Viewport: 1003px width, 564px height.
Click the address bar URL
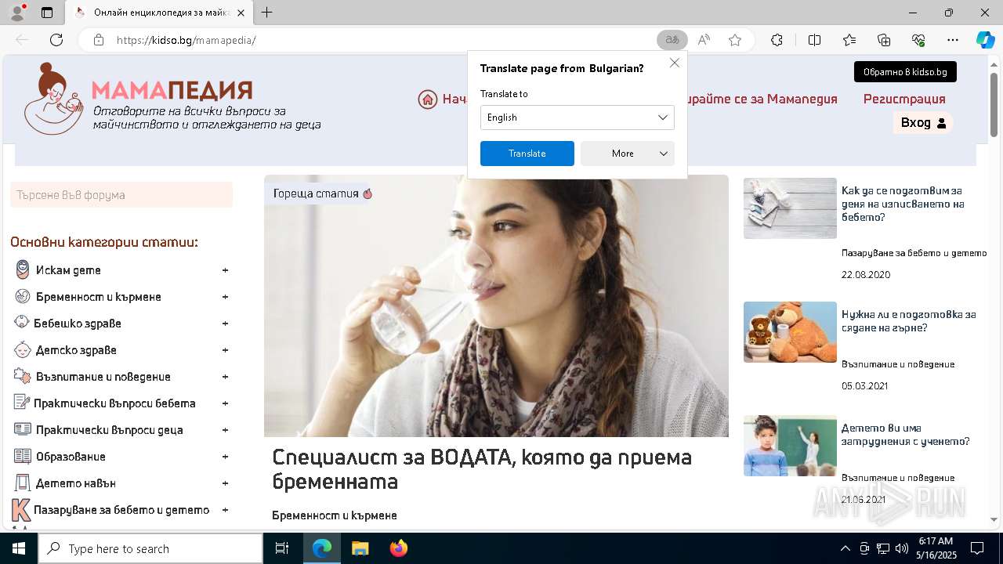point(186,40)
